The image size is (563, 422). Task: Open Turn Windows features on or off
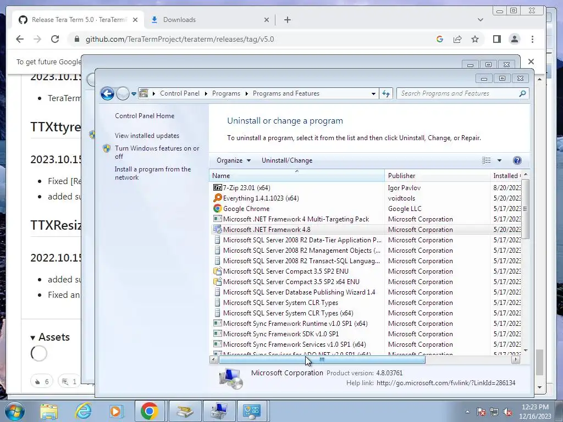pyautogui.click(x=157, y=152)
